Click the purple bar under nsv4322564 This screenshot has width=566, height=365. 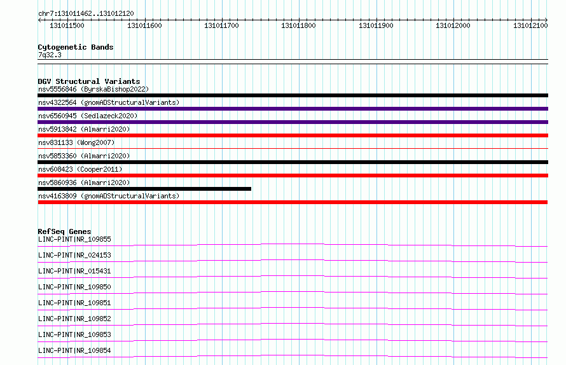click(x=293, y=109)
